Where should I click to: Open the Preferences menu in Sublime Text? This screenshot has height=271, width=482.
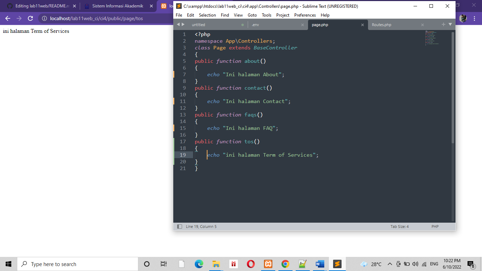(305, 15)
